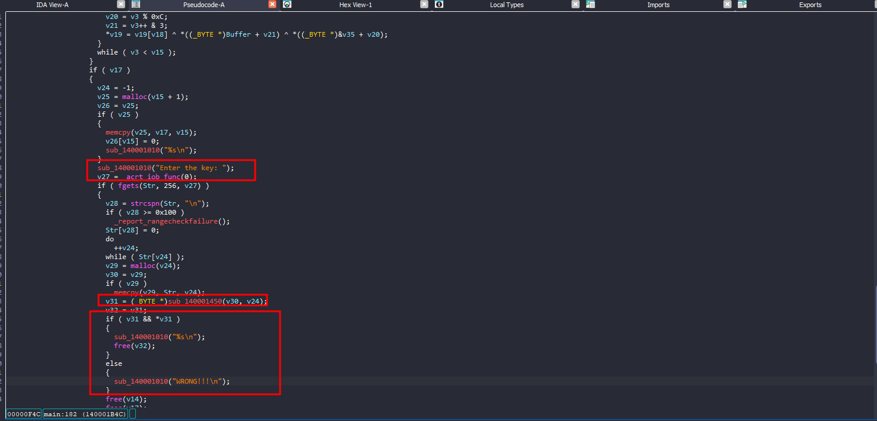Image resolution: width=877 pixels, height=421 pixels.
Task: Click the "Enter the key: " string
Action: (193, 168)
